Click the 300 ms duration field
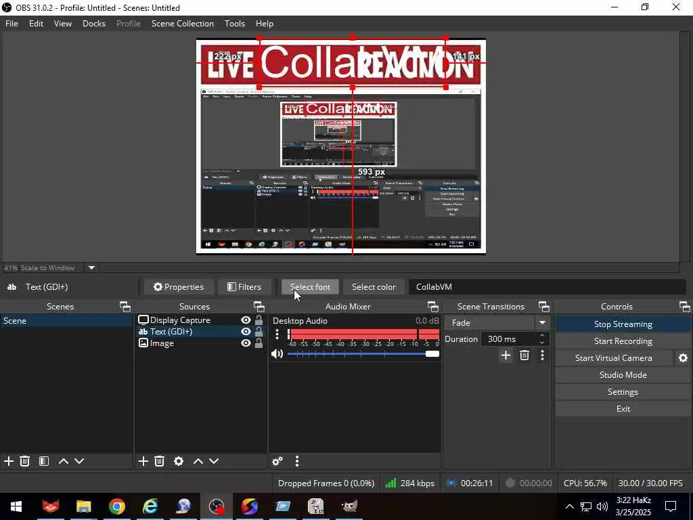Viewport: 693px width, 520px height. 510,339
